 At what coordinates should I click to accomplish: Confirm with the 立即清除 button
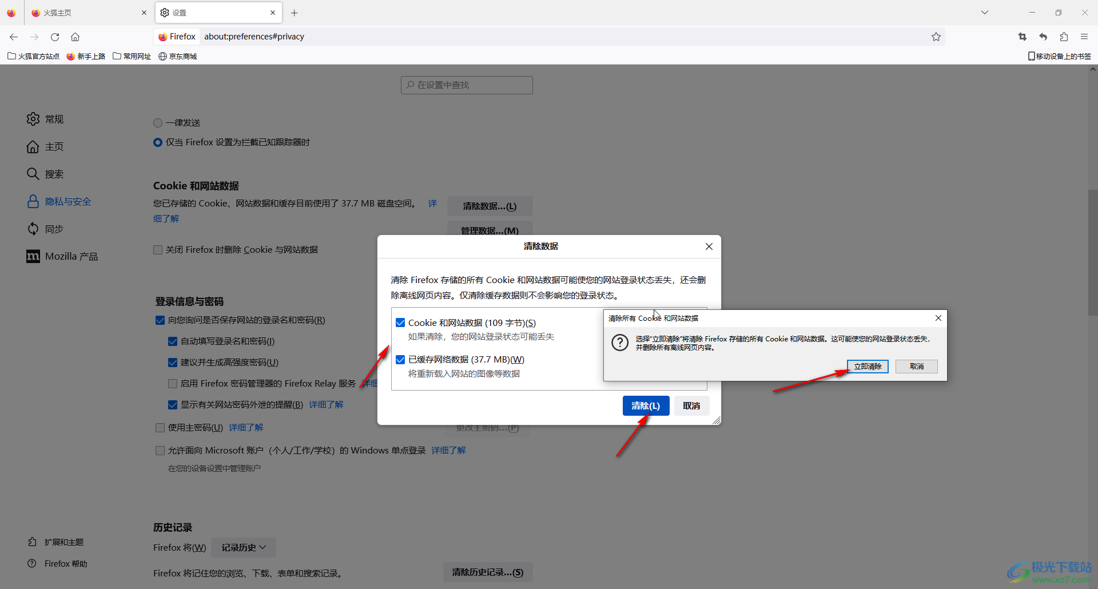click(867, 366)
